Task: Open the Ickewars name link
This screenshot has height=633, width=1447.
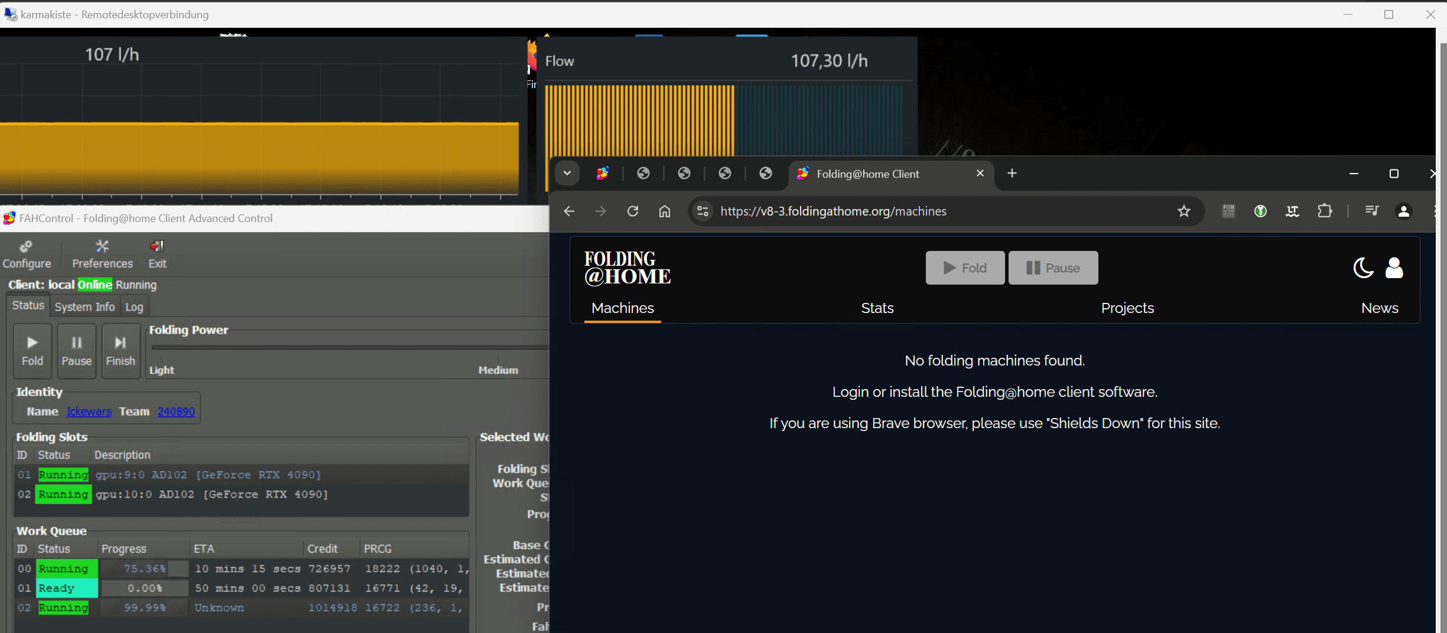Action: 89,412
